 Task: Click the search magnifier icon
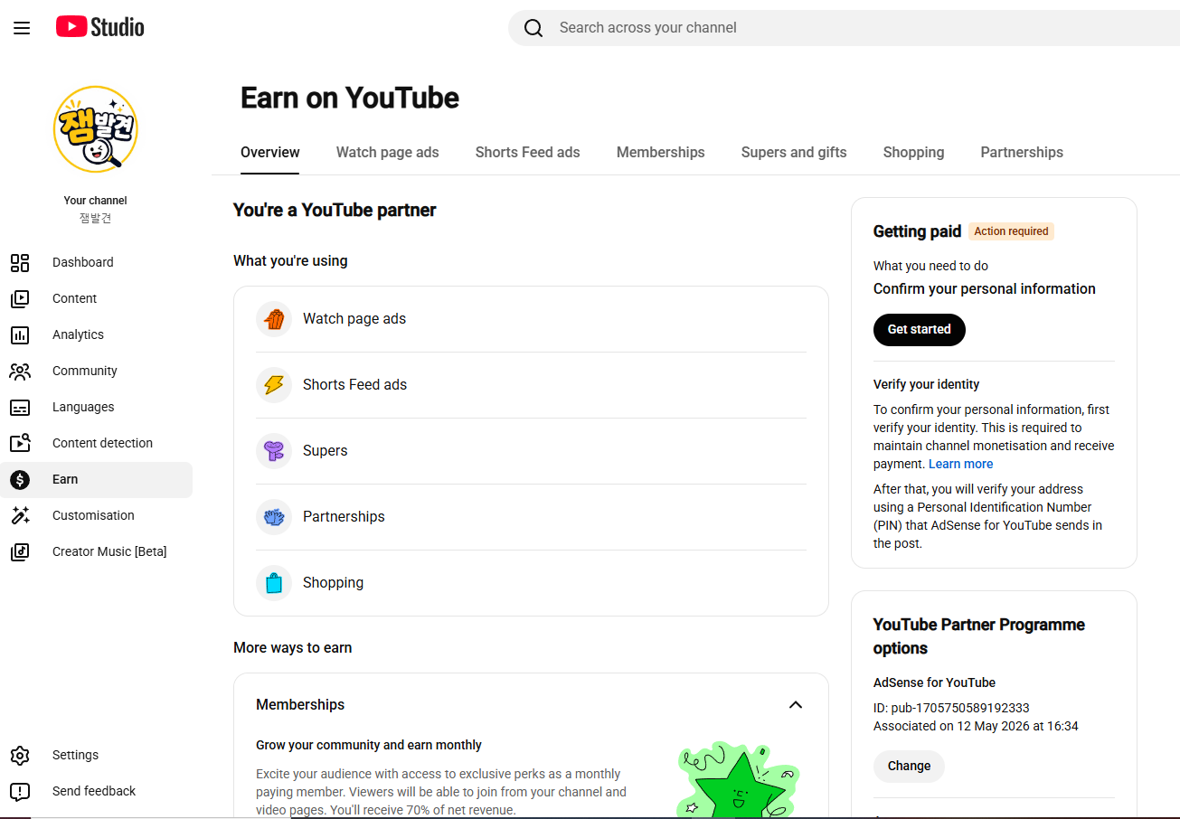pyautogui.click(x=533, y=28)
